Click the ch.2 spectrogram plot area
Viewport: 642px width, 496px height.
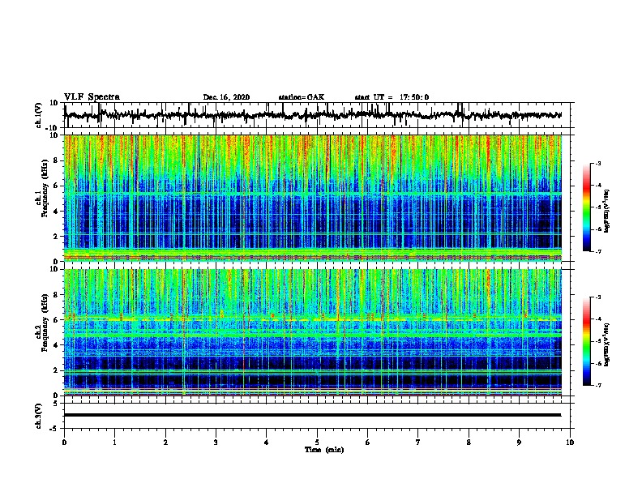pos(313,332)
